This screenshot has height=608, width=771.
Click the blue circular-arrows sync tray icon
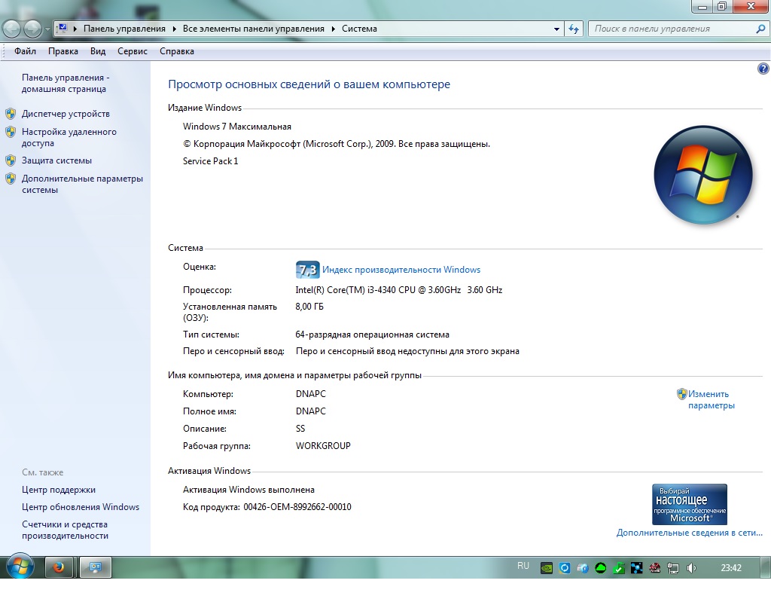[565, 568]
